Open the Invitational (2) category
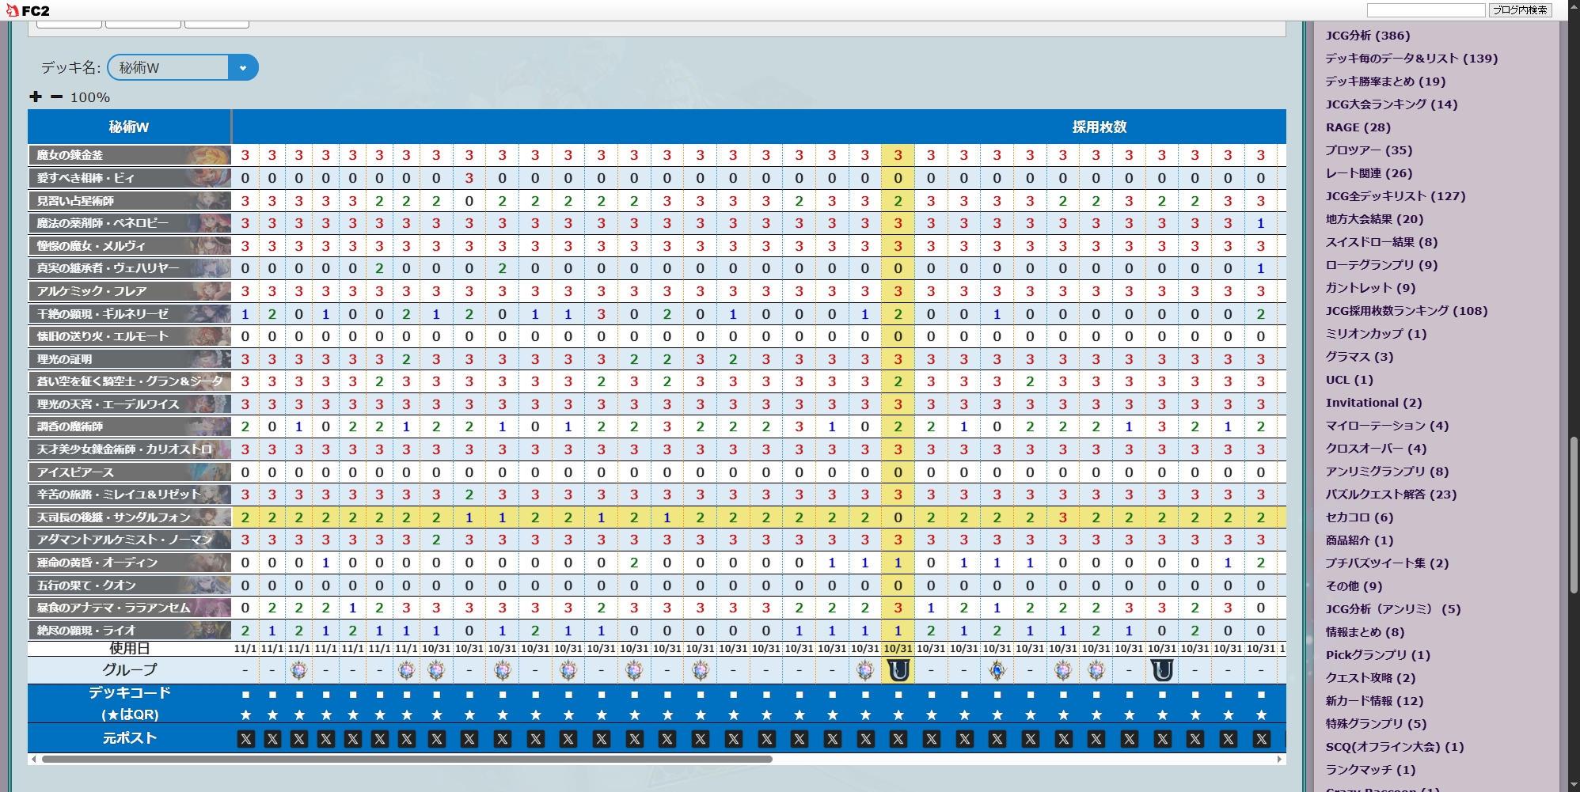Viewport: 1580px width, 792px height. pos(1374,403)
